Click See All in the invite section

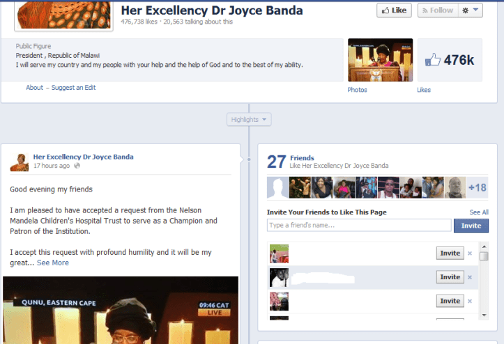479,212
